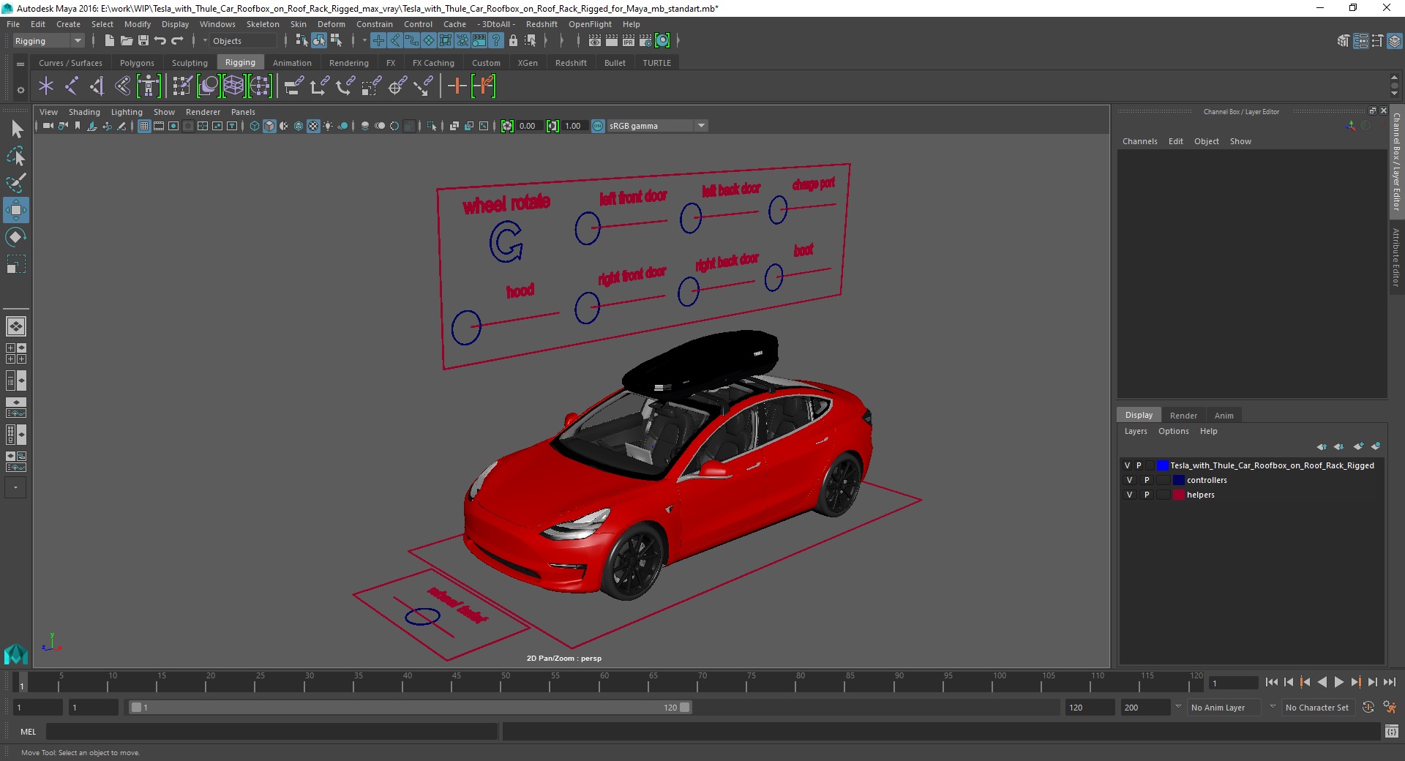1405x761 pixels.
Task: Open the layer editor Layers menu
Action: pos(1135,431)
